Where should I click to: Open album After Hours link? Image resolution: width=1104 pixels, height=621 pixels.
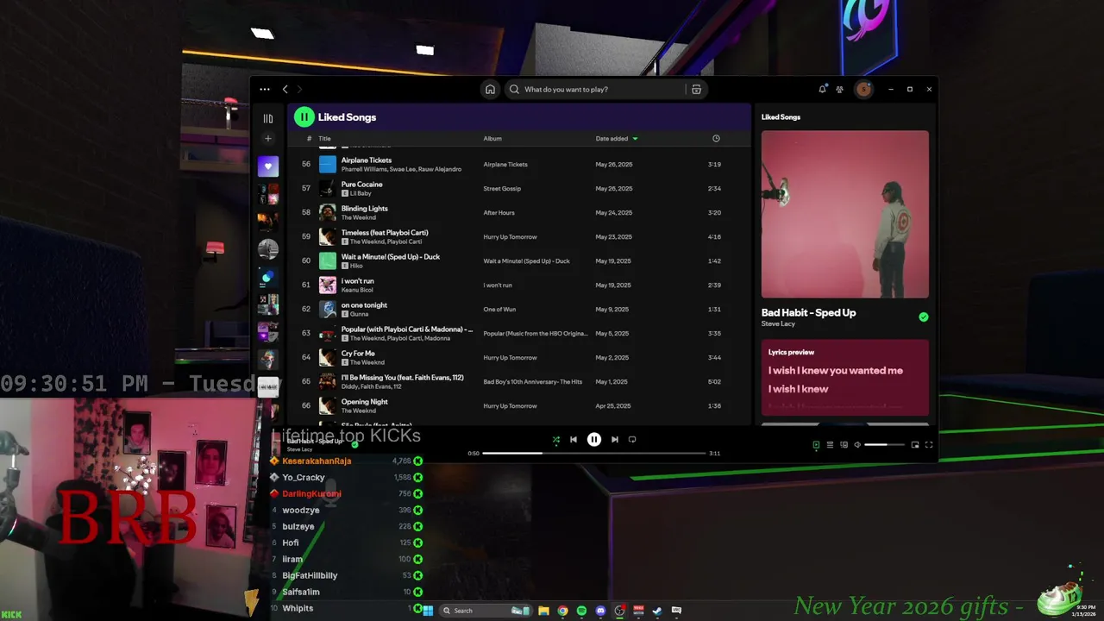(499, 212)
